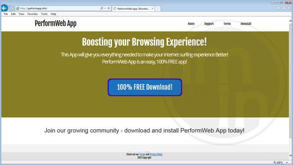This screenshot has height=165, width=293.
Task: Open the Help menu
Action: [x=54, y=14]
